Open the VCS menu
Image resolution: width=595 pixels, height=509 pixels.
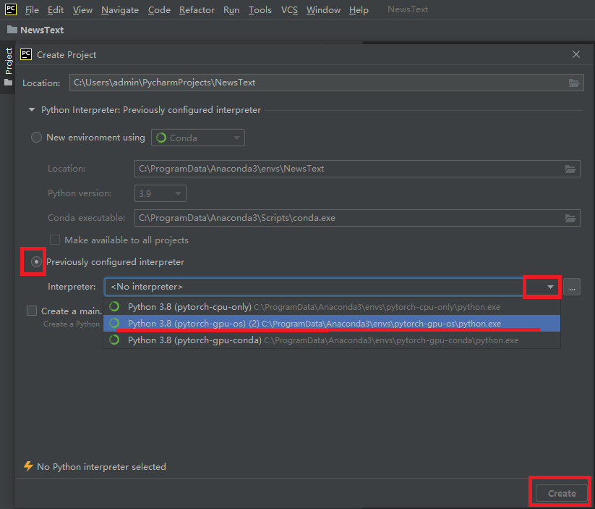(289, 10)
